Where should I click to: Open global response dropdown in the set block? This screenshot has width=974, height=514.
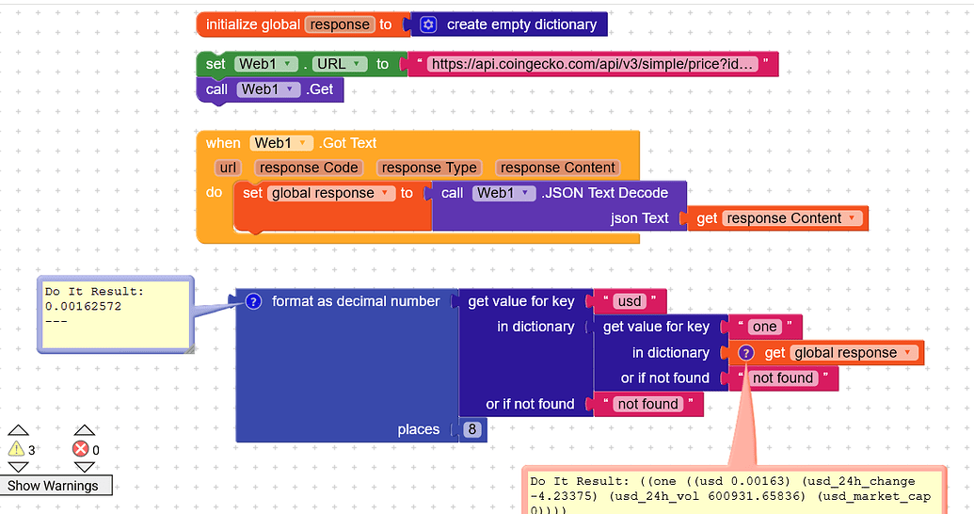(384, 193)
